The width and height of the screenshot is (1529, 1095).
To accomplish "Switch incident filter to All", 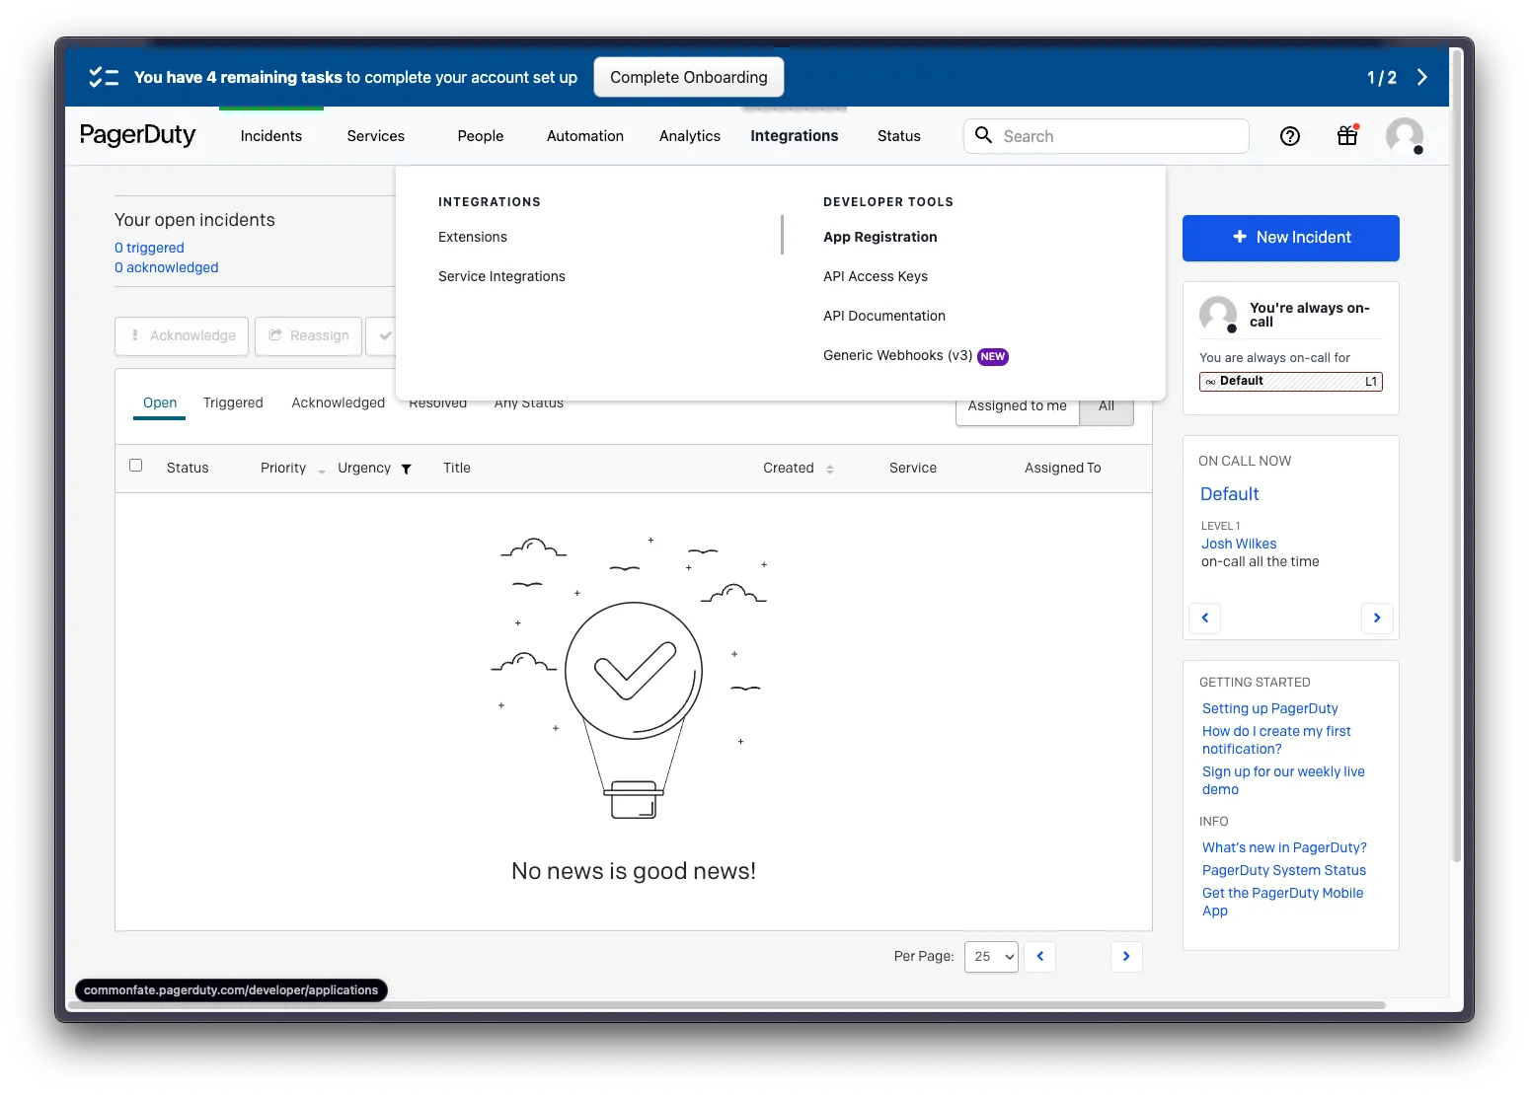I will pyautogui.click(x=1107, y=406).
